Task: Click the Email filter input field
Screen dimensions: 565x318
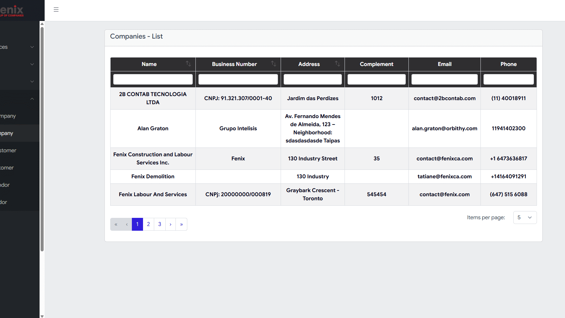Action: pos(445,79)
